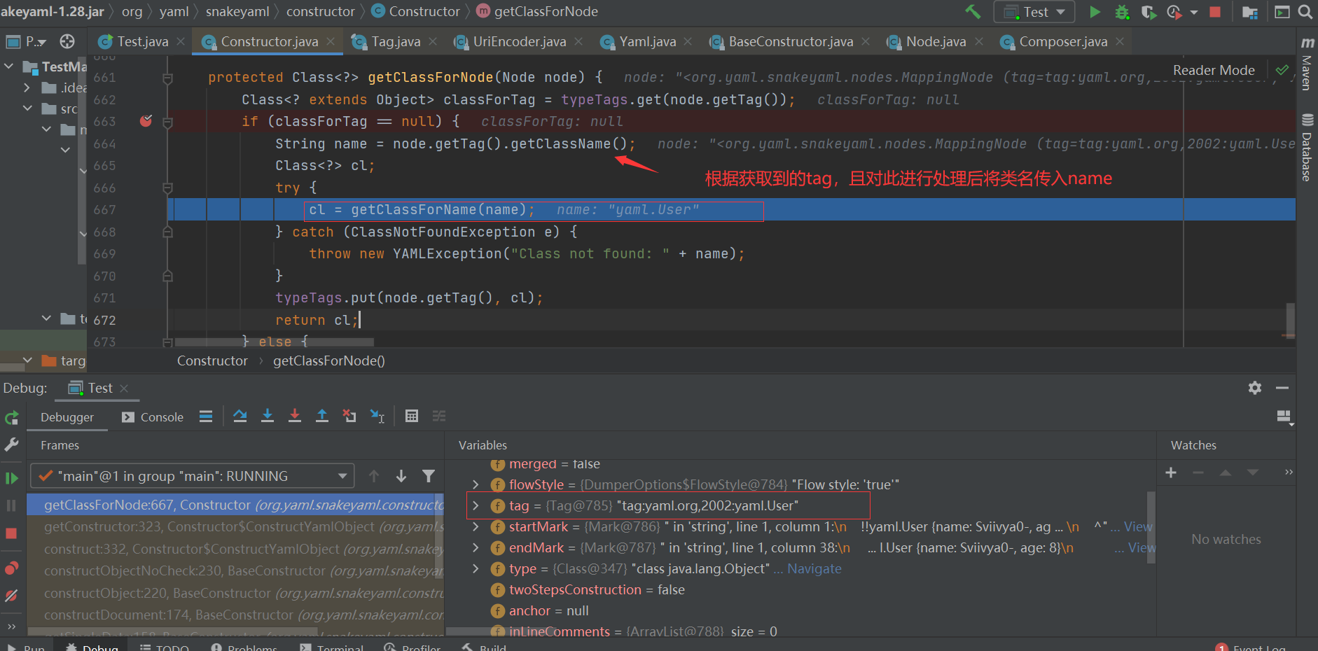Step Out with blue up arrow
Viewport: 1318px width, 651px height.
(x=322, y=416)
